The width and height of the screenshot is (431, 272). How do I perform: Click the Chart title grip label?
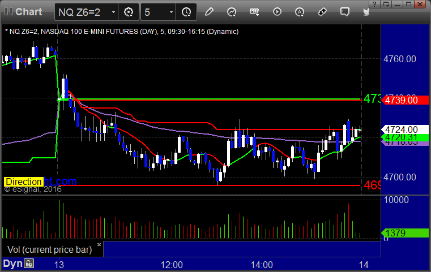tap(23, 12)
